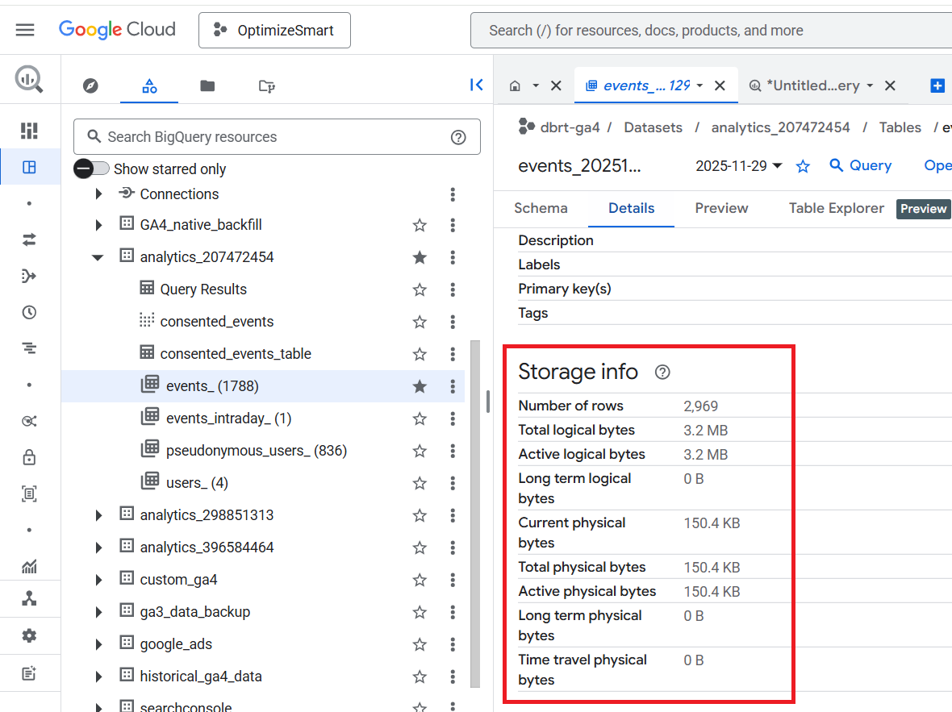
Task: Click the help icon in BigQuery search box
Action: point(458,137)
